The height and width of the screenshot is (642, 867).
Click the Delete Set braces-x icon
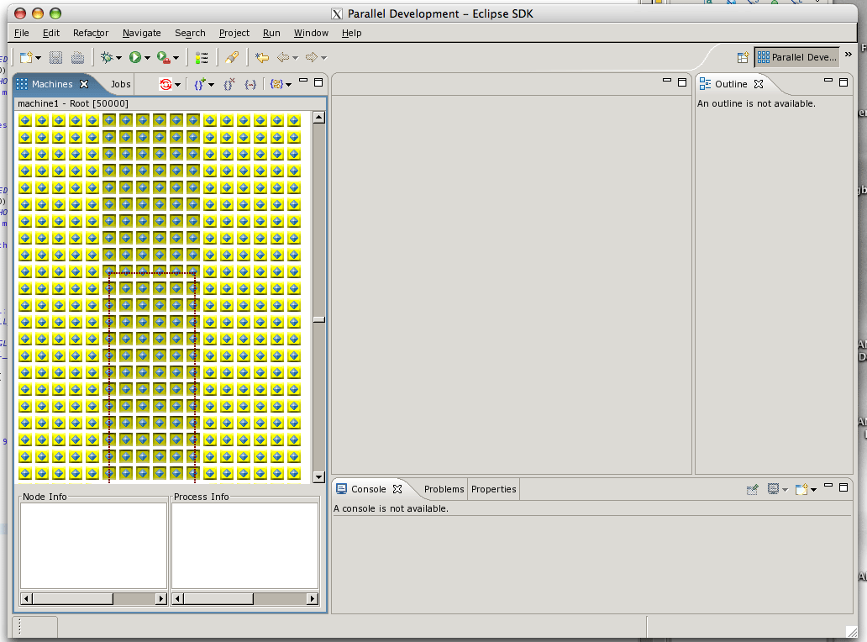point(229,85)
